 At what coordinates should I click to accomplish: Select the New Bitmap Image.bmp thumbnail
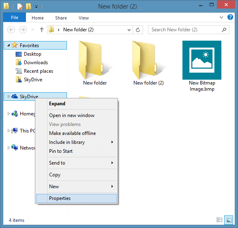point(202,60)
